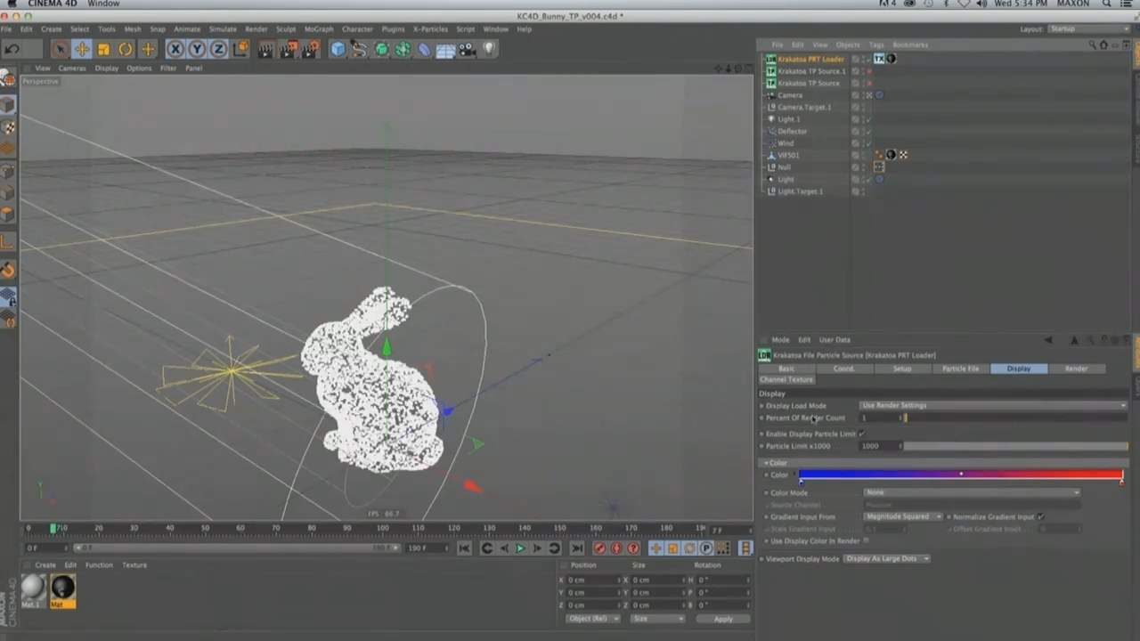Select the Move tool in toolbar

click(x=81, y=50)
